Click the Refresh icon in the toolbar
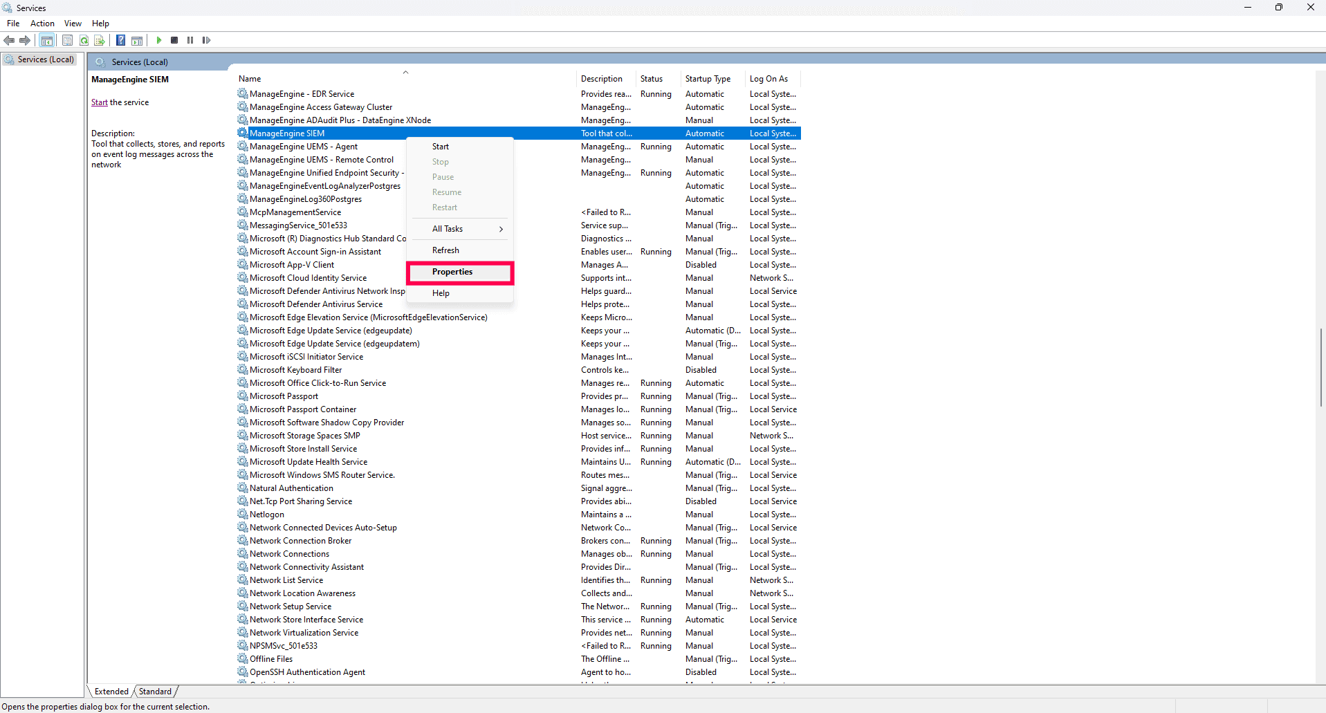Viewport: 1326px width, 713px height. tap(84, 40)
